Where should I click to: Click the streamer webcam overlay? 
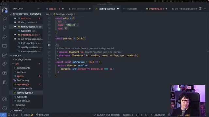[x=188, y=100]
